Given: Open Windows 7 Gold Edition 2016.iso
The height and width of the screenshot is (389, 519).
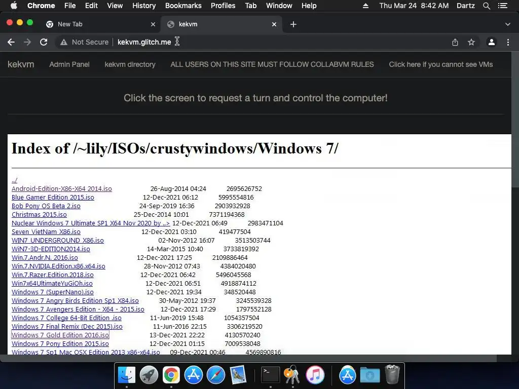Looking at the screenshot, I should pyautogui.click(x=60, y=335).
